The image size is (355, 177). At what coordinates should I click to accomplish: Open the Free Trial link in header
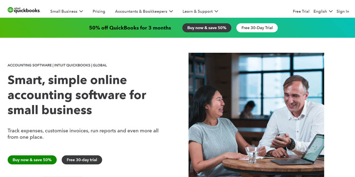click(301, 11)
